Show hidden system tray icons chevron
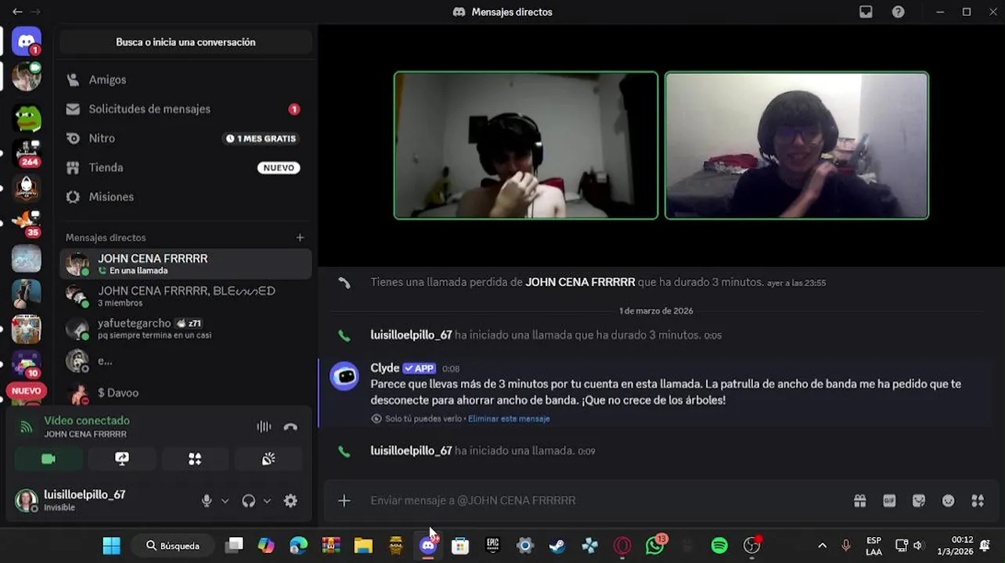 822,546
